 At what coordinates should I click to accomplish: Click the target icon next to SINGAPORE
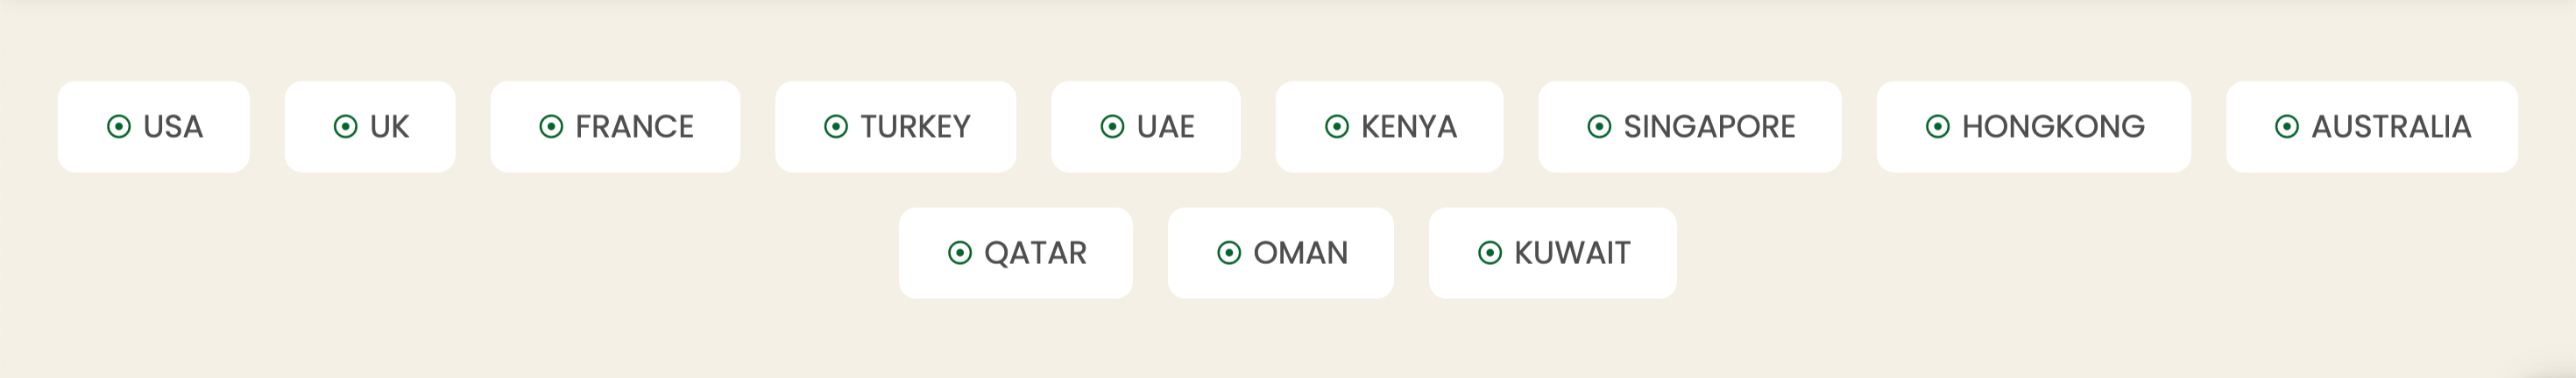click(x=1600, y=127)
